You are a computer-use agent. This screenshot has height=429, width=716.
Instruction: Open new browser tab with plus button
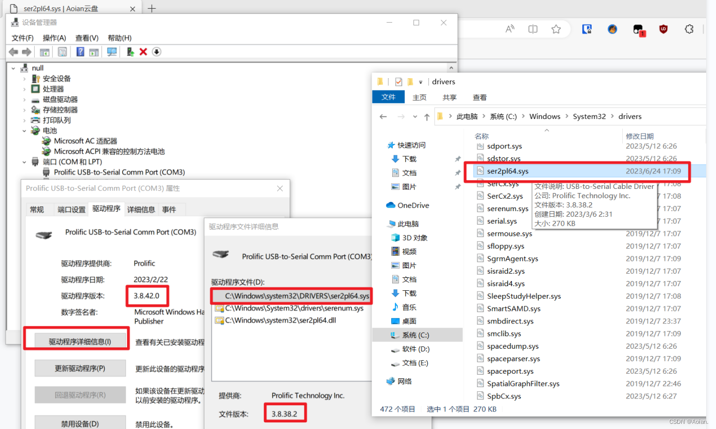pyautogui.click(x=152, y=8)
